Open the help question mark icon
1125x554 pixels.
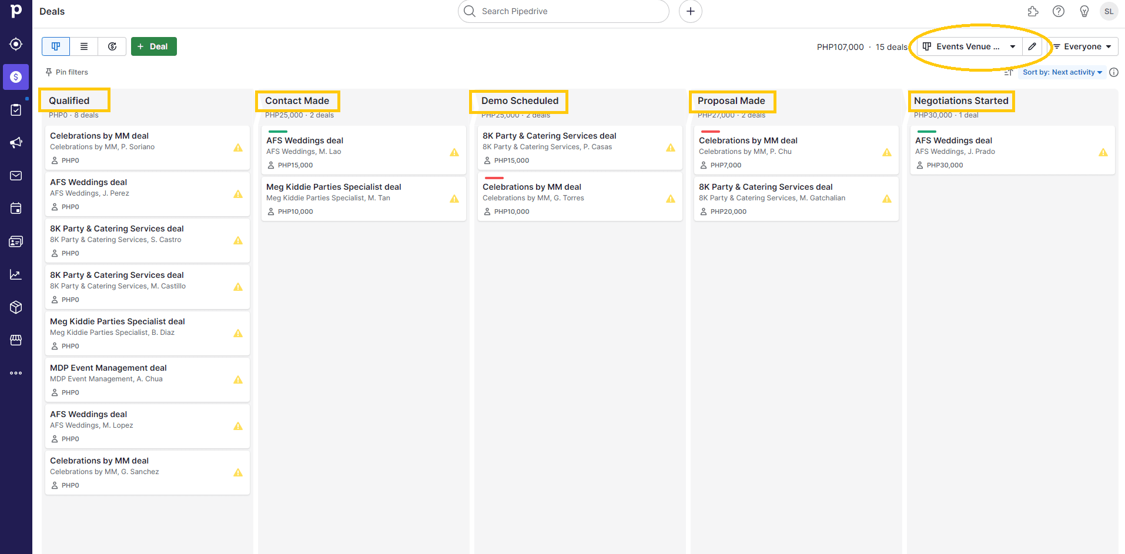1059,11
